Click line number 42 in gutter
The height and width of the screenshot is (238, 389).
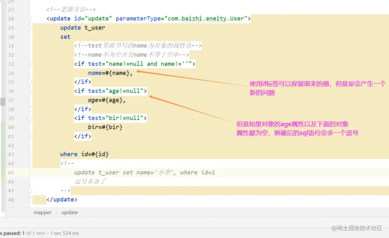(11, 145)
